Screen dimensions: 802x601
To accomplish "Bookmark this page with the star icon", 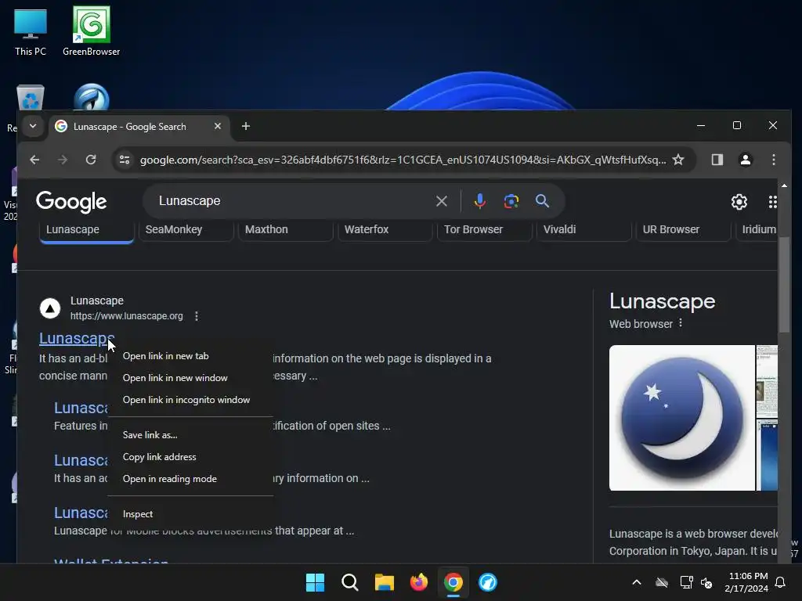I will pos(678,160).
